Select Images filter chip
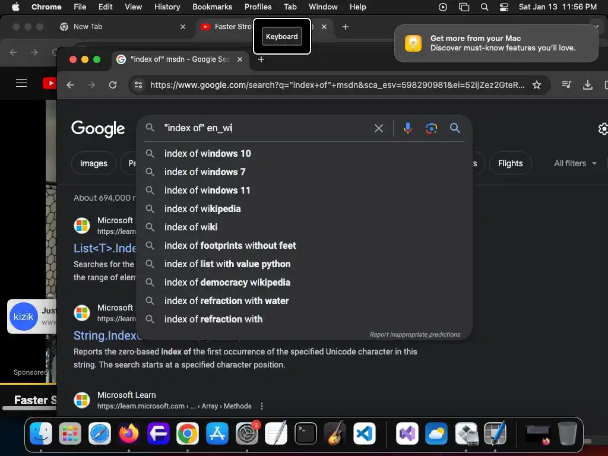 click(93, 164)
